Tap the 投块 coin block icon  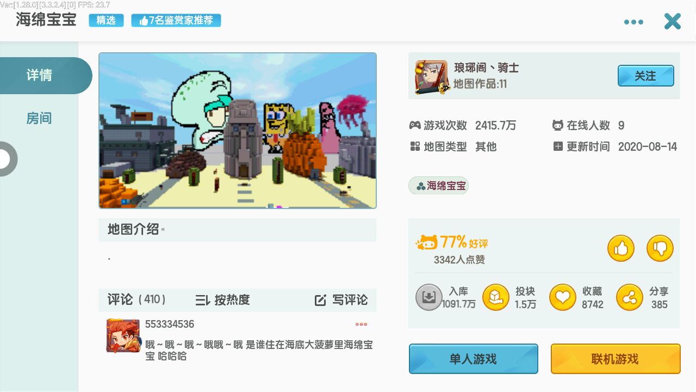pyautogui.click(x=496, y=297)
